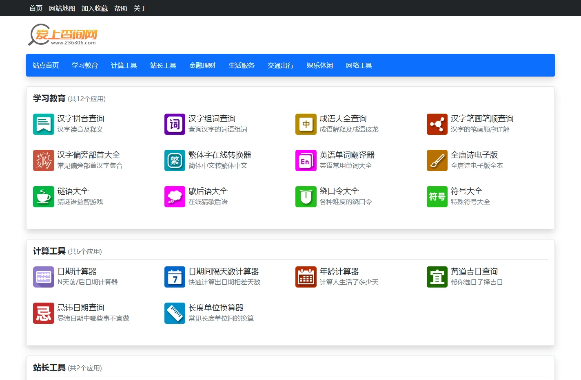Image resolution: width=581 pixels, height=380 pixels.
Task: Switch to 交通出行 navbar item
Action: pyautogui.click(x=281, y=65)
